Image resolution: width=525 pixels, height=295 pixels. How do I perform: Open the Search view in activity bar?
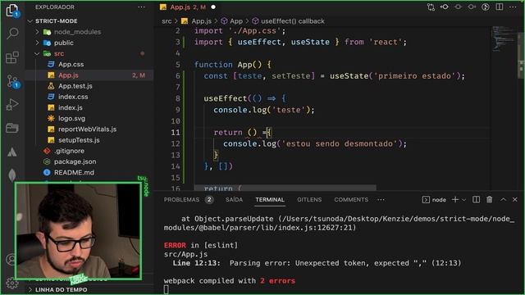click(12, 33)
